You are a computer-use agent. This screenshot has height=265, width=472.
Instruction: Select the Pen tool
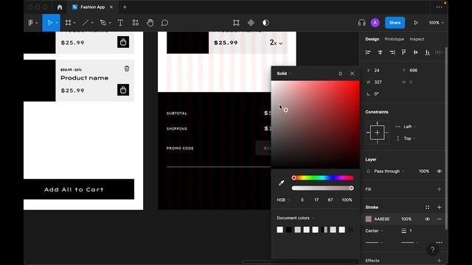[x=103, y=23]
